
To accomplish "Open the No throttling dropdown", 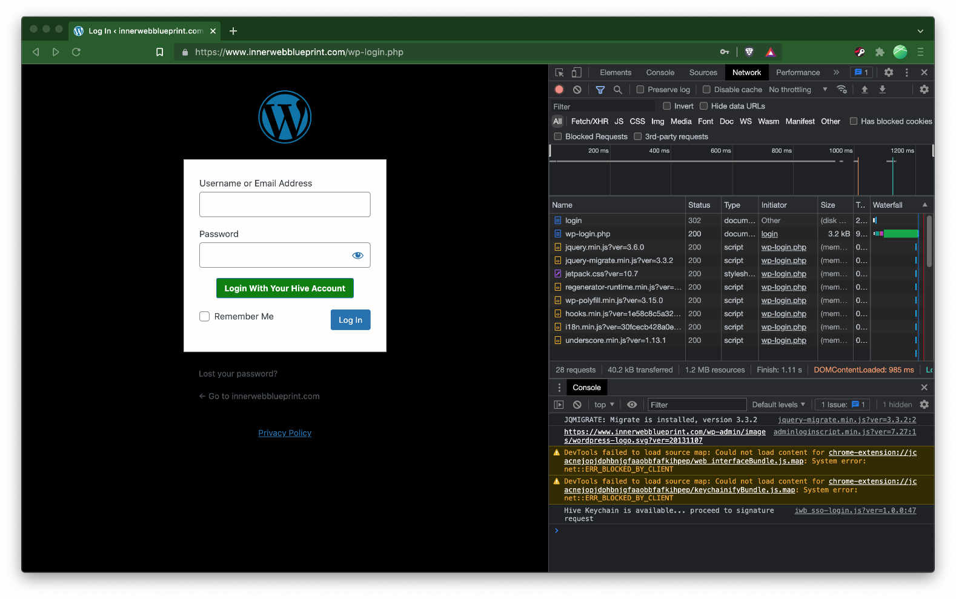I will click(798, 90).
